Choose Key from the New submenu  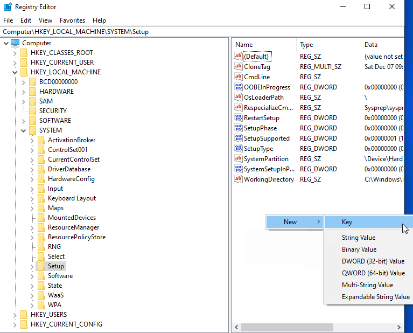point(368,222)
